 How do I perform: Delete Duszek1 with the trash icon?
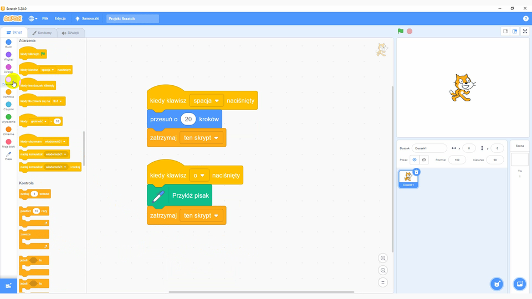(416, 172)
